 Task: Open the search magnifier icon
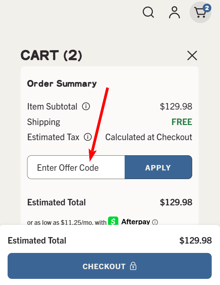(x=148, y=12)
